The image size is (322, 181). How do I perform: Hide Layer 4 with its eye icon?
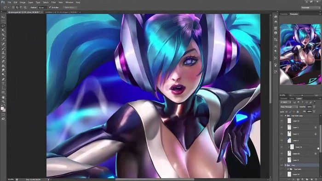click(282, 134)
